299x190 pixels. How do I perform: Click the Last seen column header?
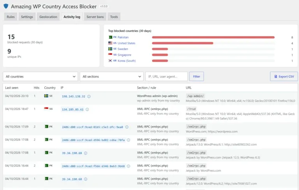(12, 88)
